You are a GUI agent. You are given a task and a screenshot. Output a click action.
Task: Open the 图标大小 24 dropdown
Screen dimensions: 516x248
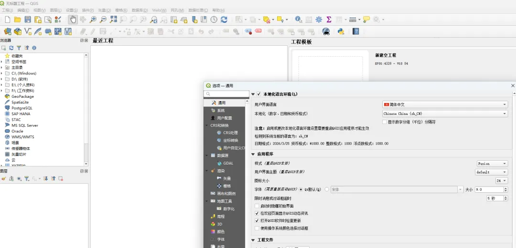point(502,181)
